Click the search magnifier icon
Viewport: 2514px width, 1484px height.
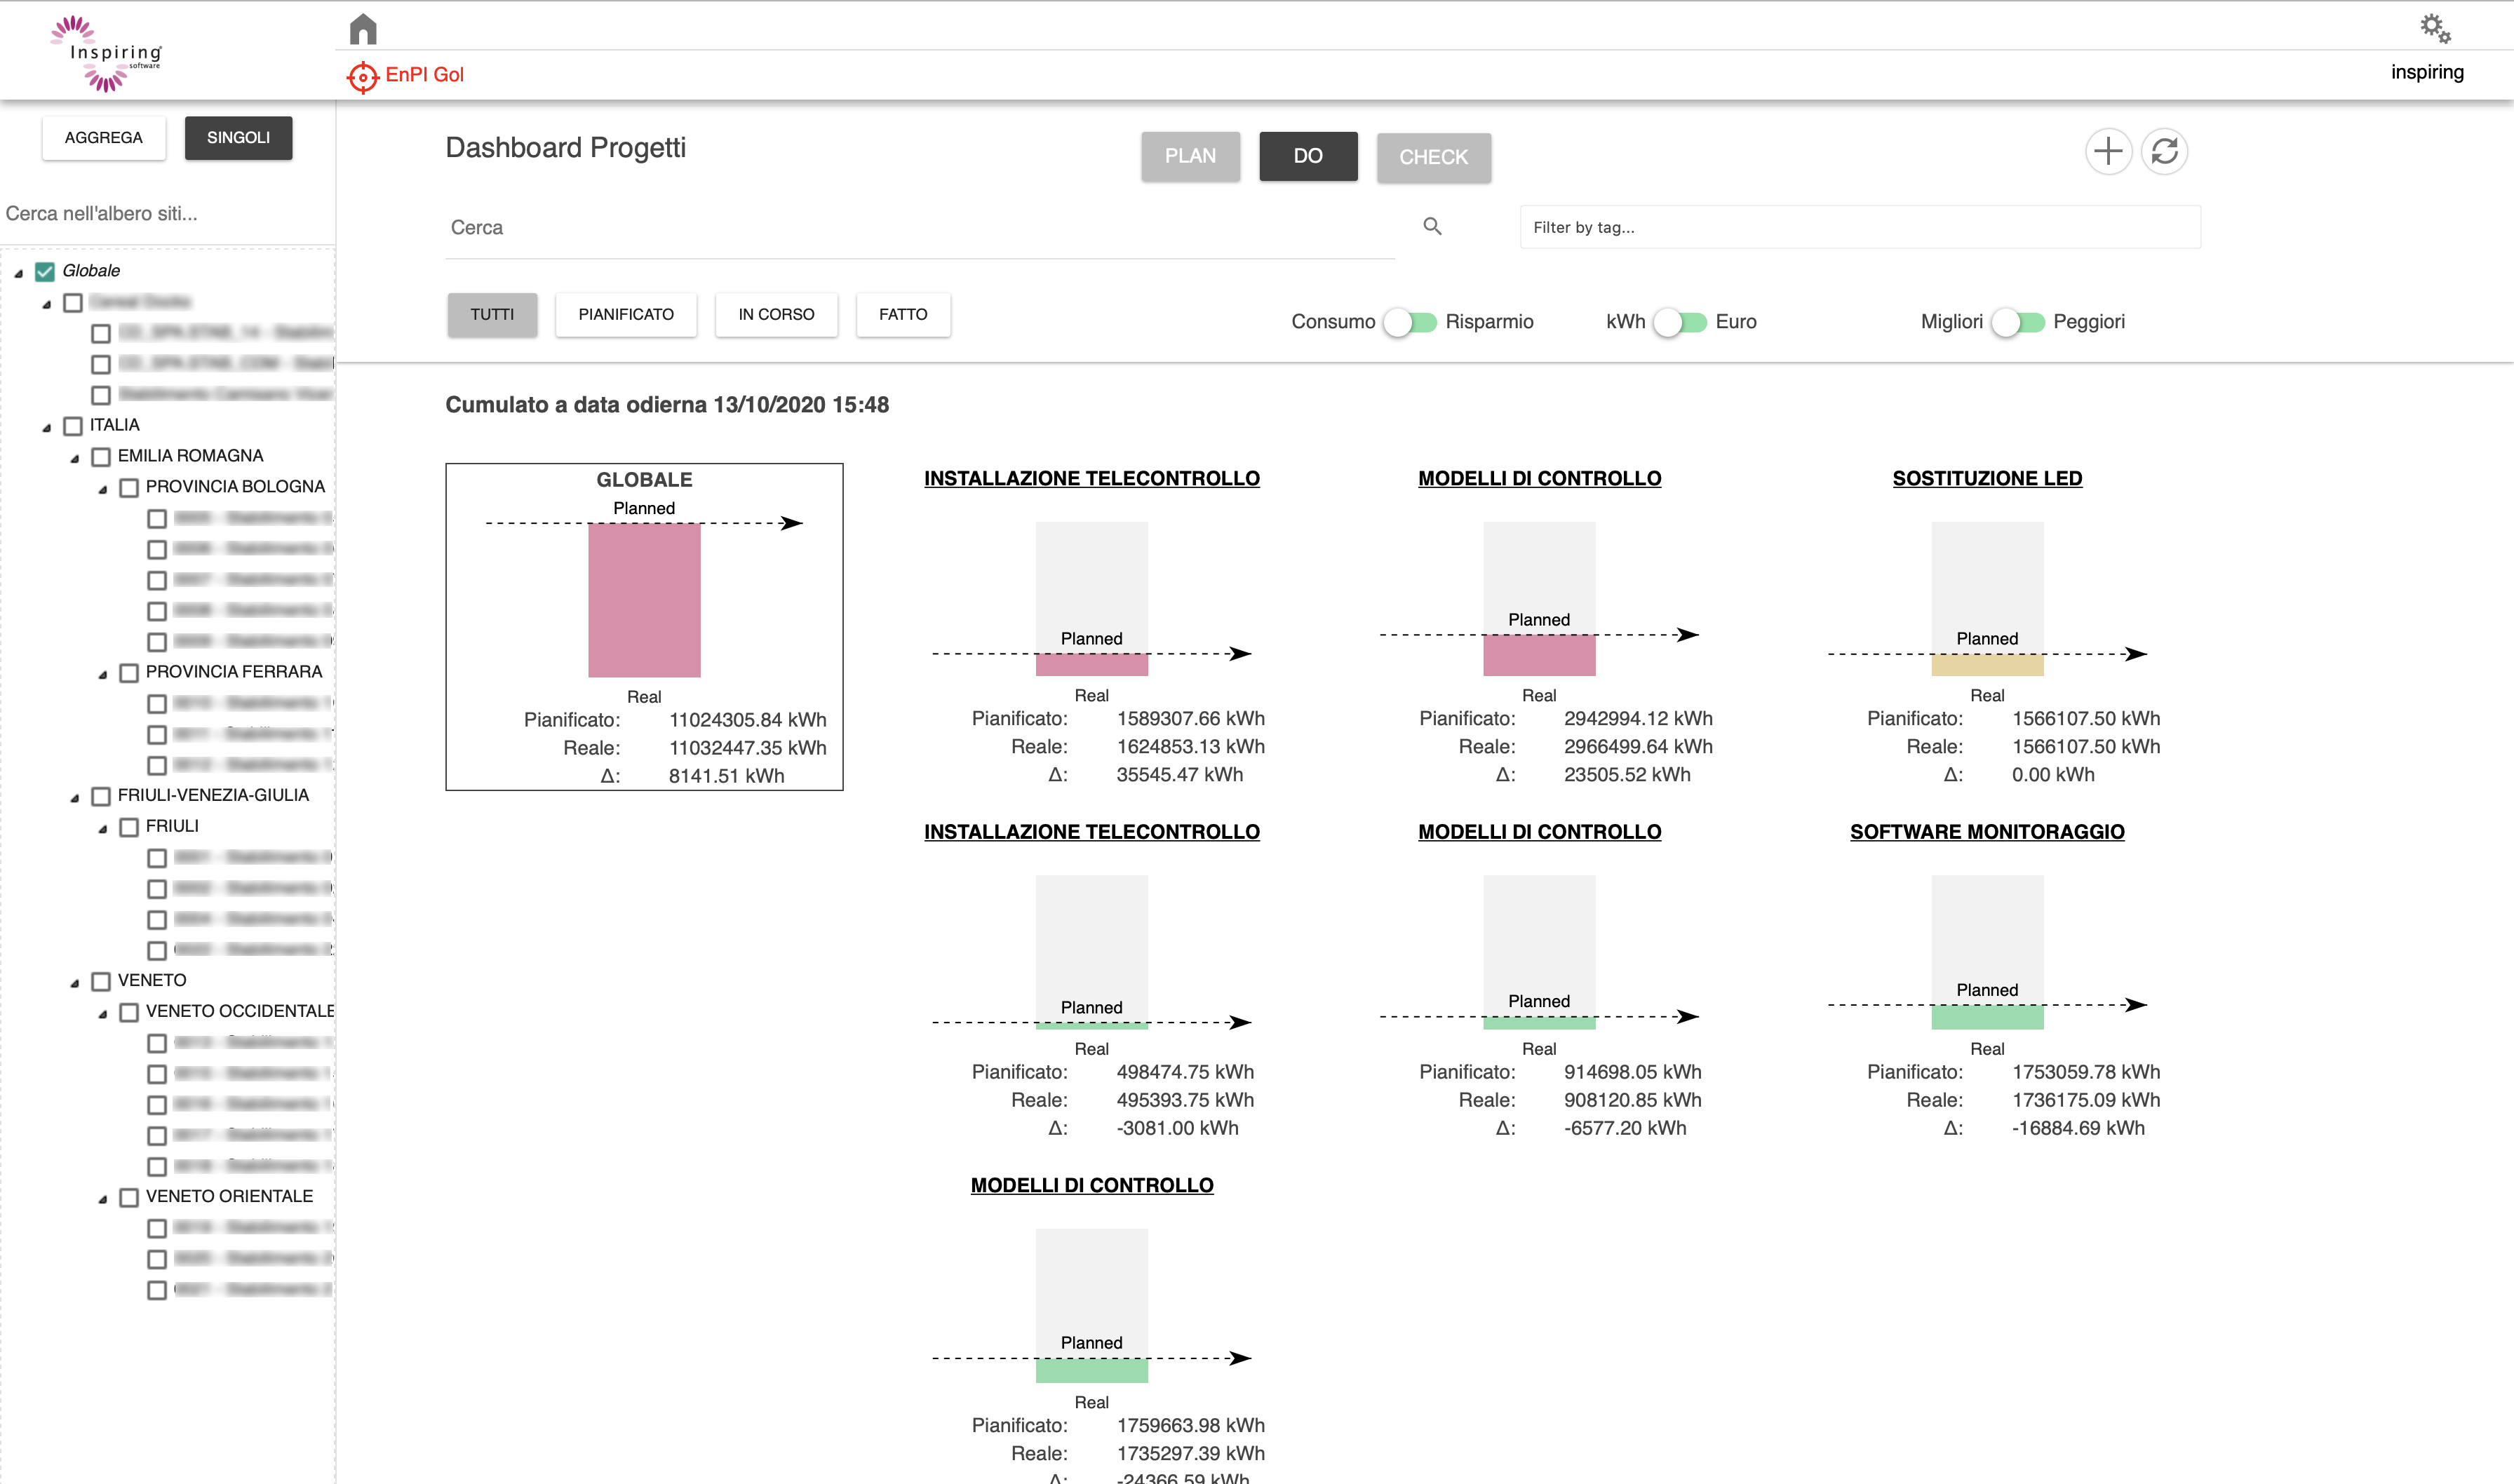(x=1432, y=226)
